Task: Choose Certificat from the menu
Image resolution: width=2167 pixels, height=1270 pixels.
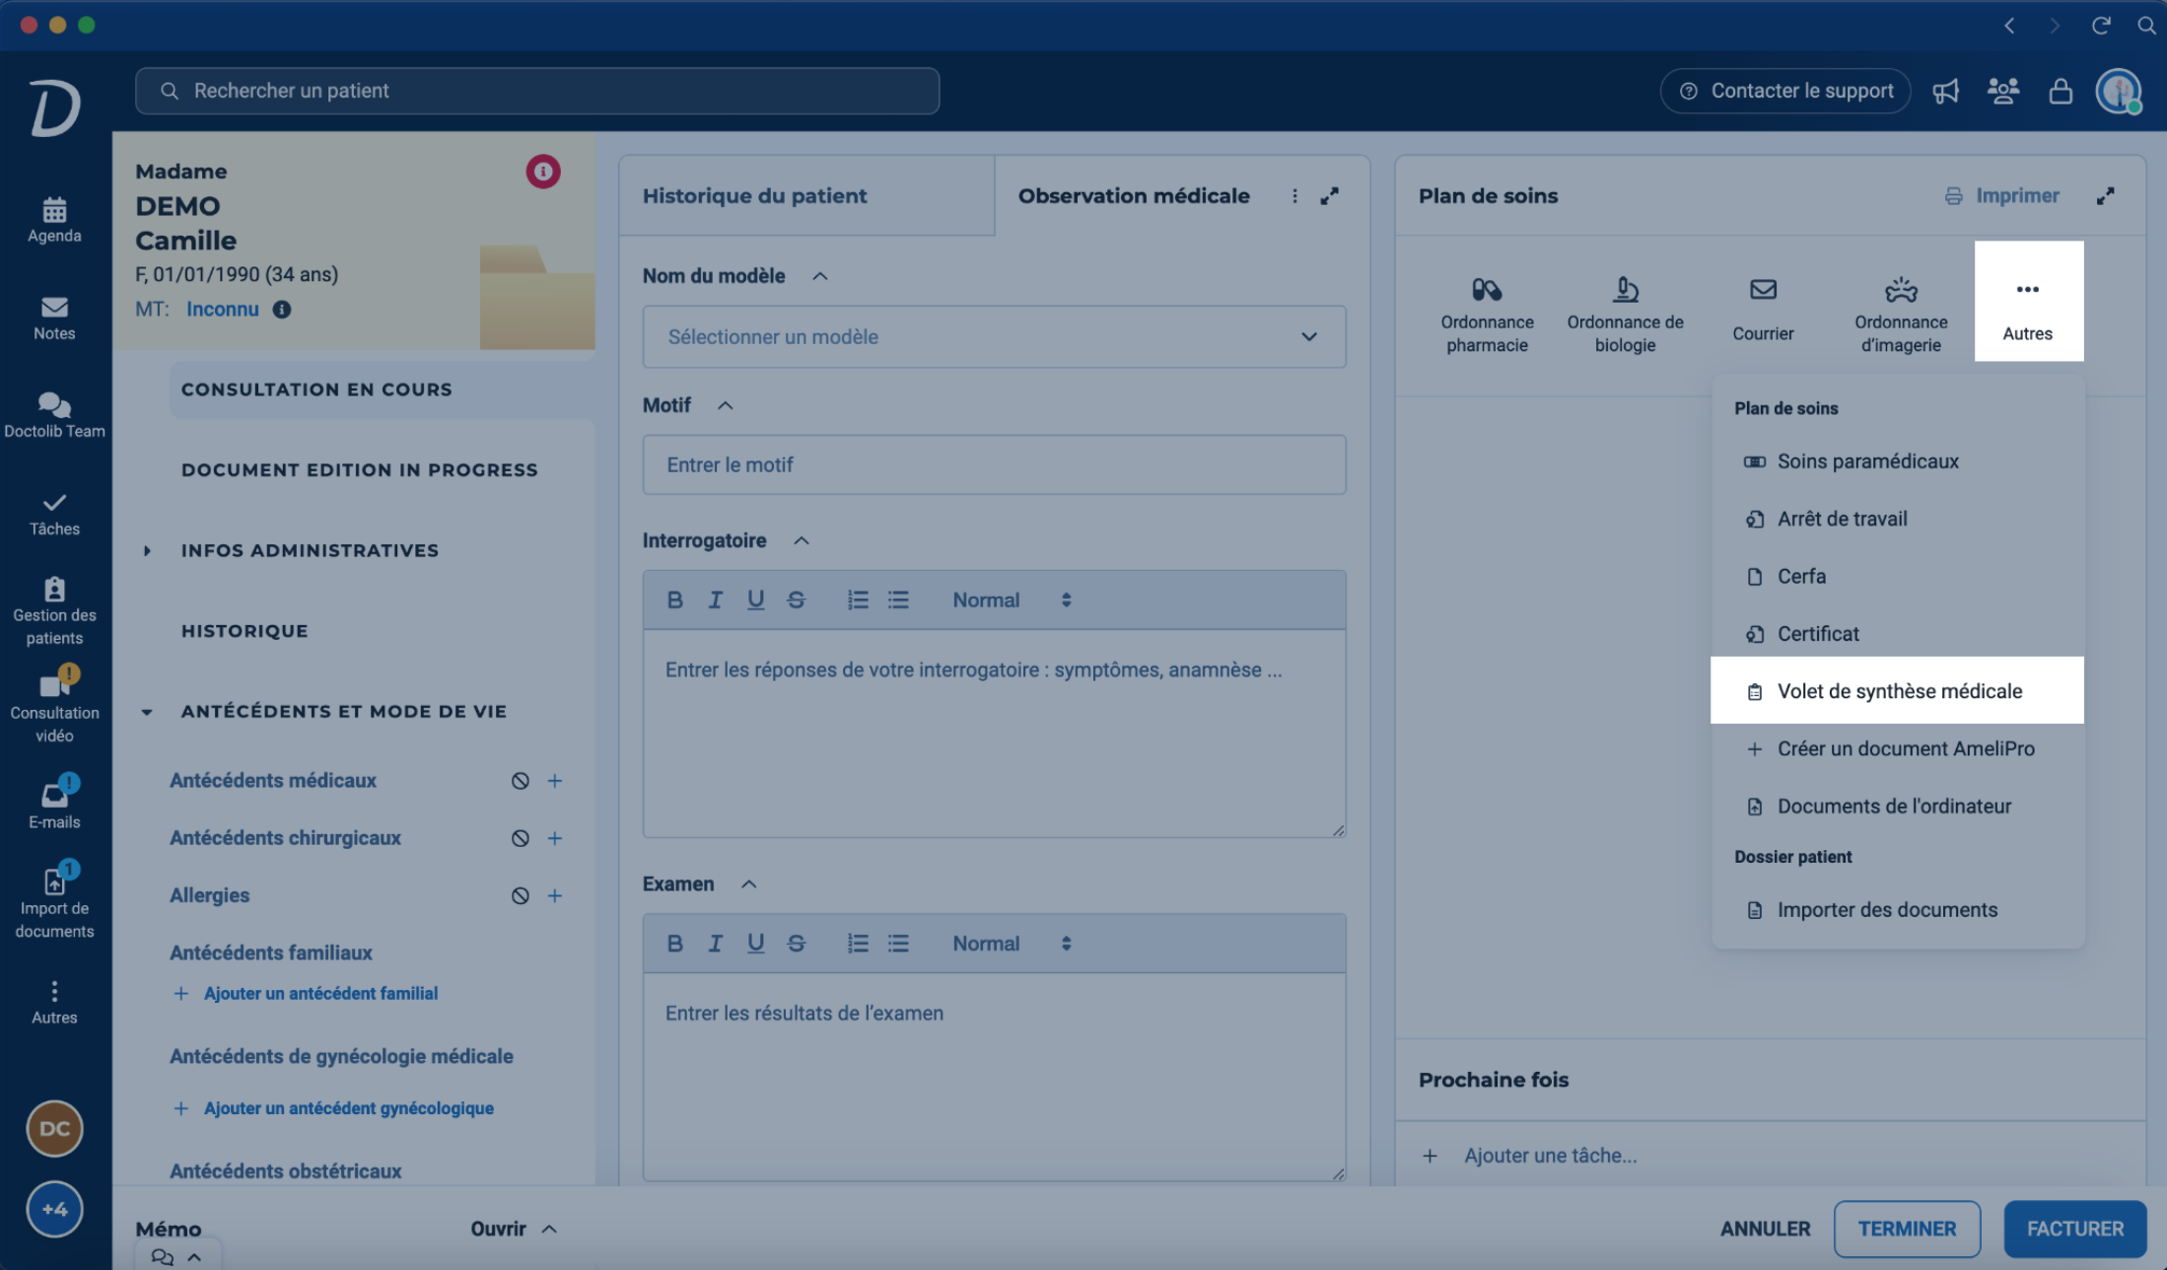Action: 1897,634
